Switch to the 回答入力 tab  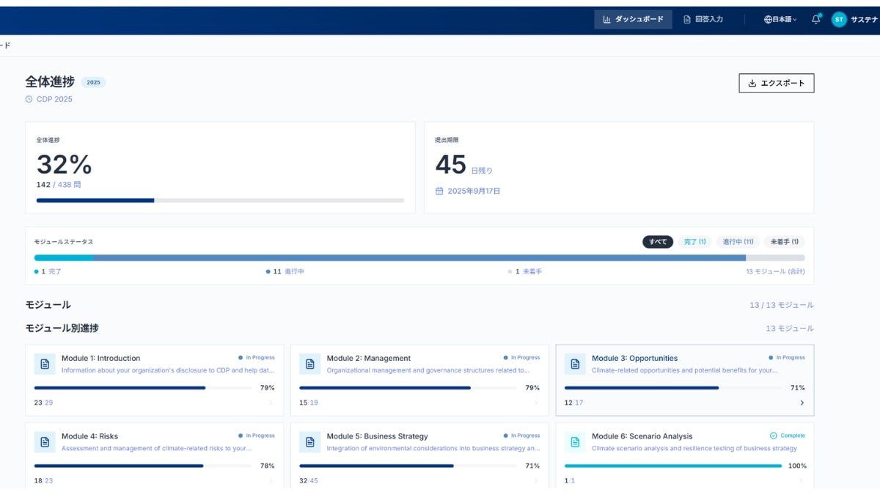tap(703, 20)
